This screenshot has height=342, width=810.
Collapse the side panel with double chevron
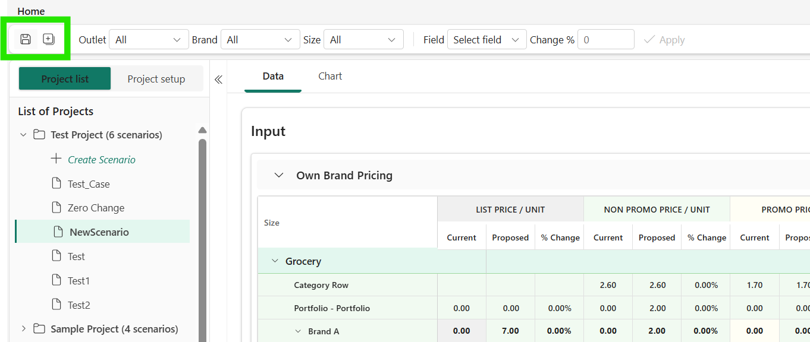(218, 80)
